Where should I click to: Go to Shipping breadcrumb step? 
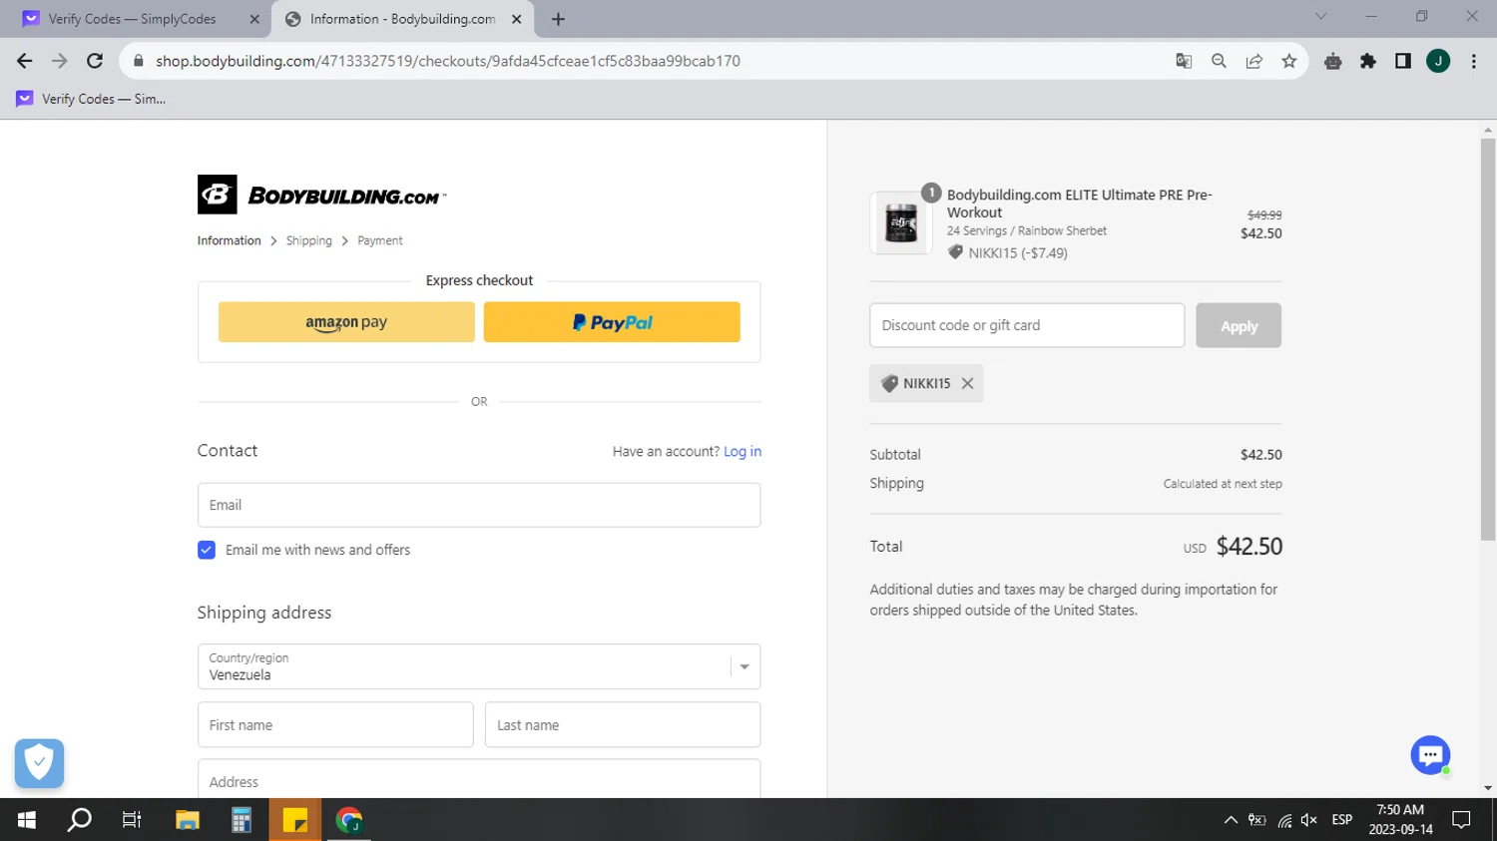[x=309, y=240]
